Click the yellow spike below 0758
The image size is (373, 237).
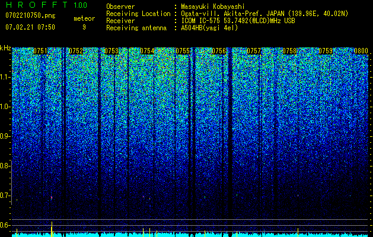pyautogui.click(x=298, y=232)
